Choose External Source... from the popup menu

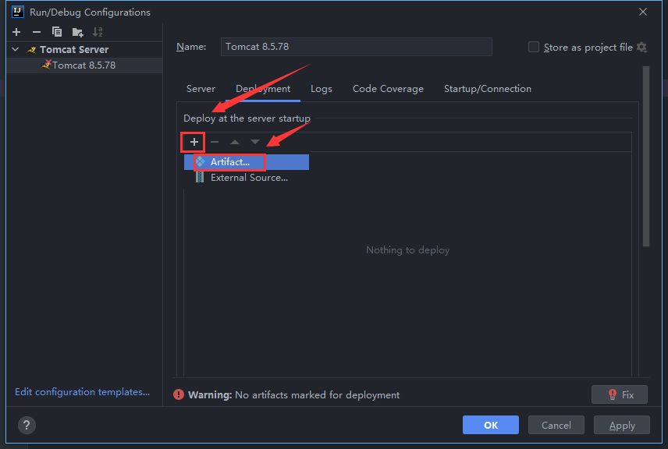click(247, 178)
